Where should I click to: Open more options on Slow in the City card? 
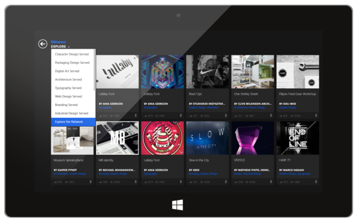(x=226, y=182)
